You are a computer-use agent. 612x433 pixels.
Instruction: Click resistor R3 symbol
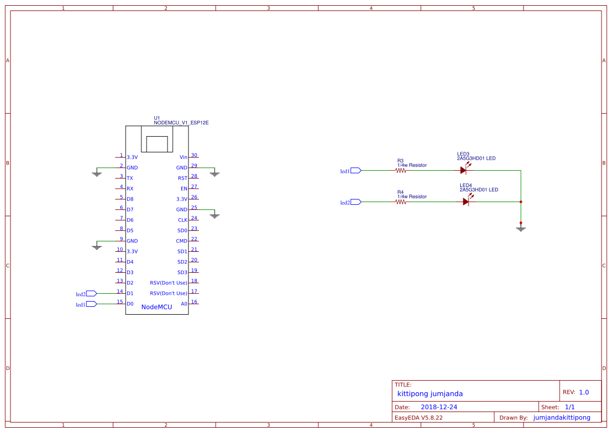pos(400,170)
